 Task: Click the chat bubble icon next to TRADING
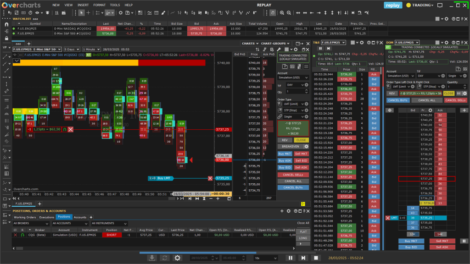pyautogui.click(x=440, y=5)
